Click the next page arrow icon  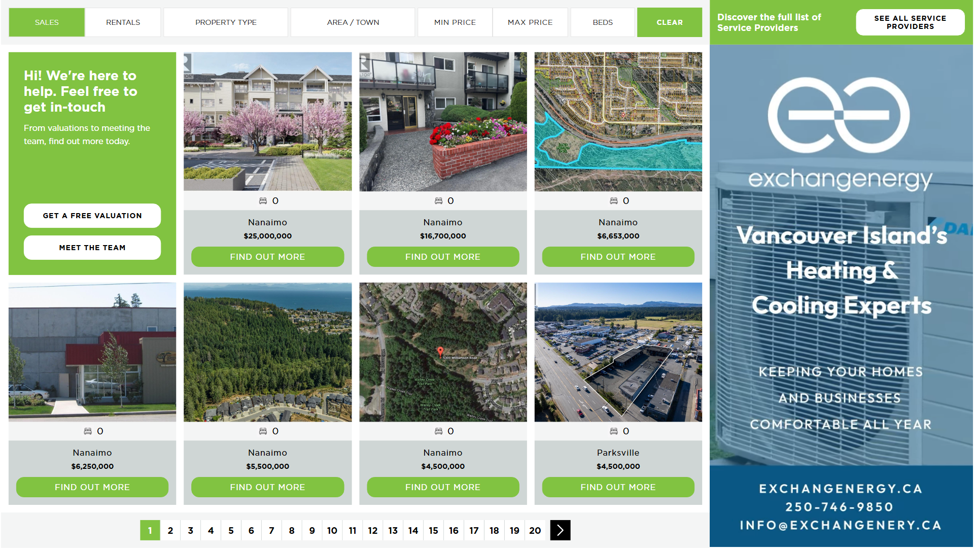coord(560,530)
